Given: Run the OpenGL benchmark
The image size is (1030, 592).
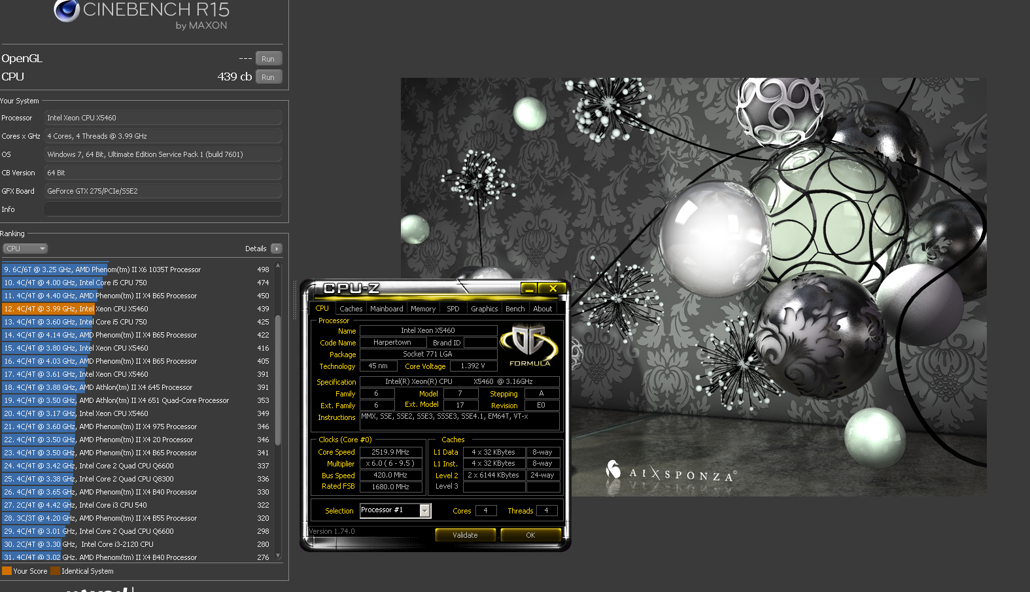Looking at the screenshot, I should pyautogui.click(x=269, y=58).
